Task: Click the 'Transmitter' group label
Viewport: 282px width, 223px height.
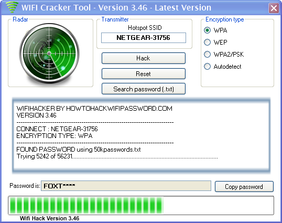Action: pyautogui.click(x=115, y=19)
